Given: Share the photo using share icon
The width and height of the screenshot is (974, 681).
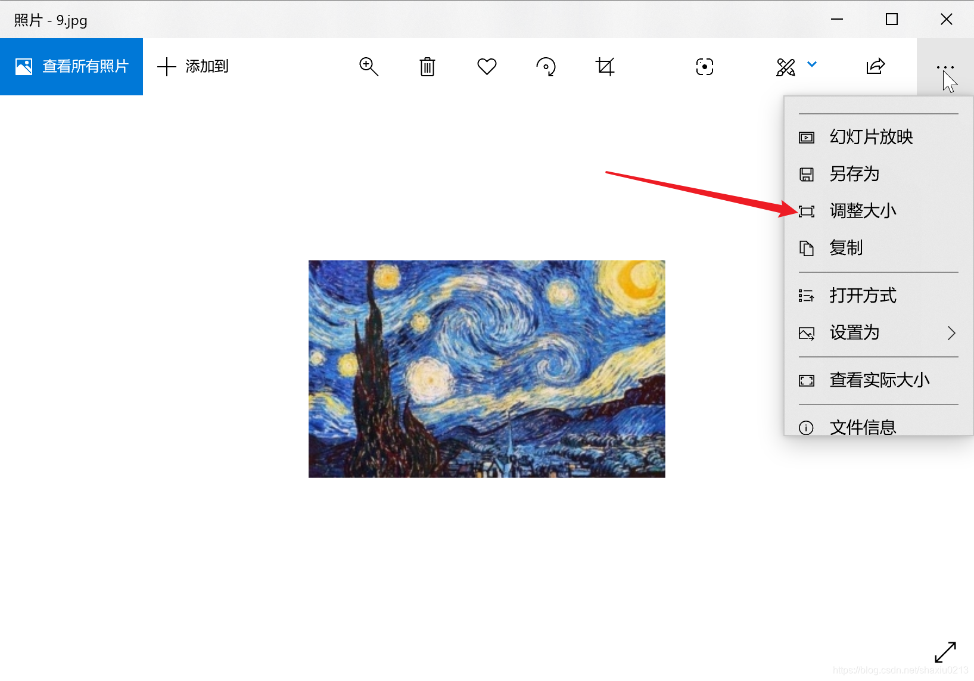Looking at the screenshot, I should click(x=875, y=67).
